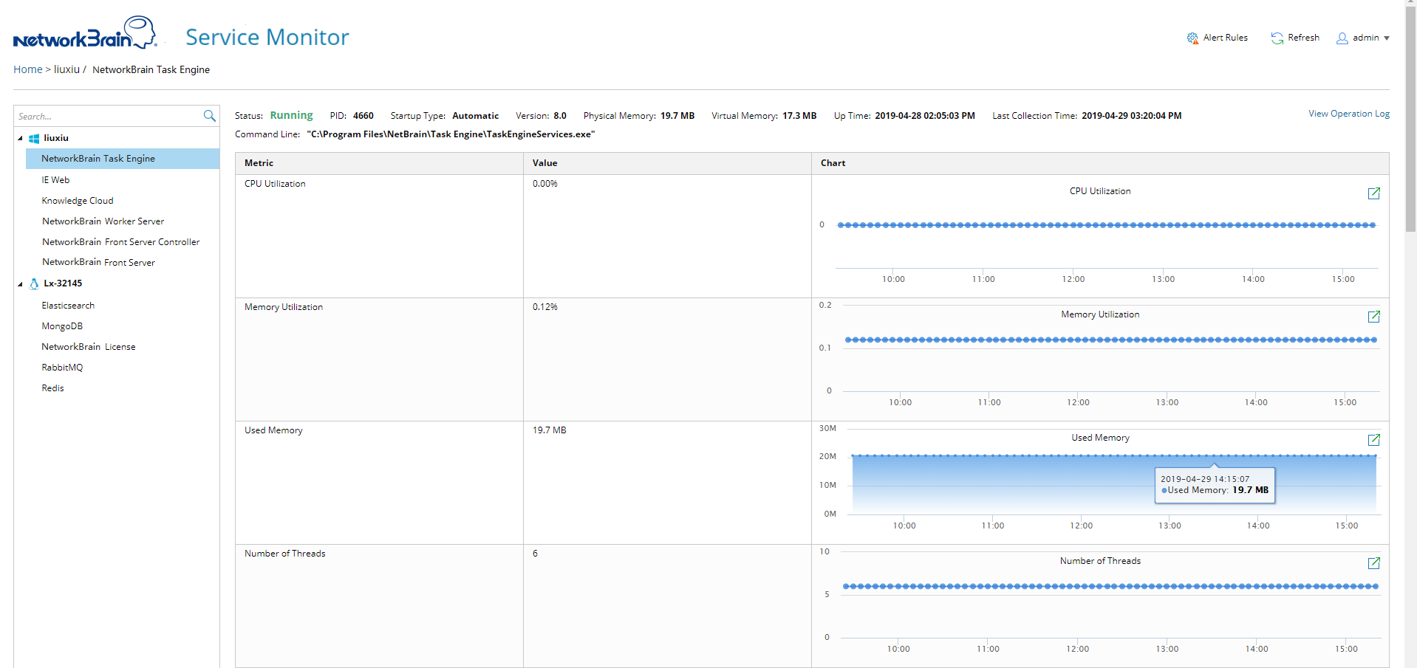Click the Windows icon beside liuxiu
The image size is (1417, 668).
click(34, 138)
